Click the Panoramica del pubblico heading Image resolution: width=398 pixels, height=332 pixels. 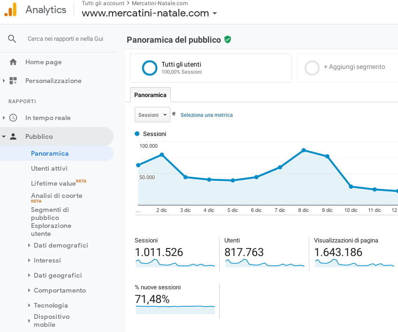click(x=174, y=40)
